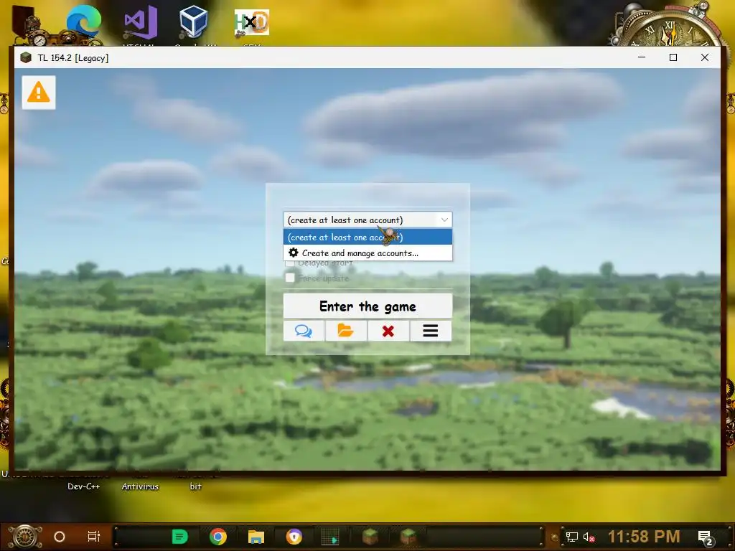This screenshot has width=735, height=551.
Task: Open VirtualBox desktop shortcut
Action: point(193,21)
